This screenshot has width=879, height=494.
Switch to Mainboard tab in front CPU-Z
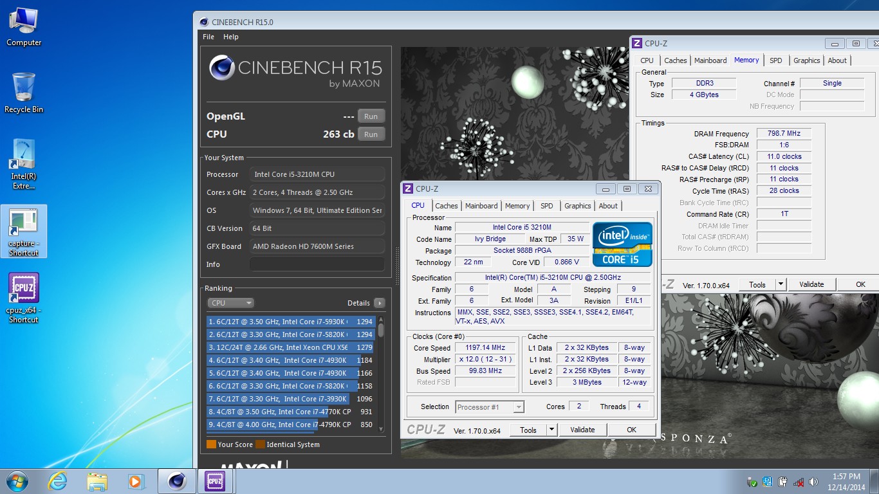(x=481, y=206)
